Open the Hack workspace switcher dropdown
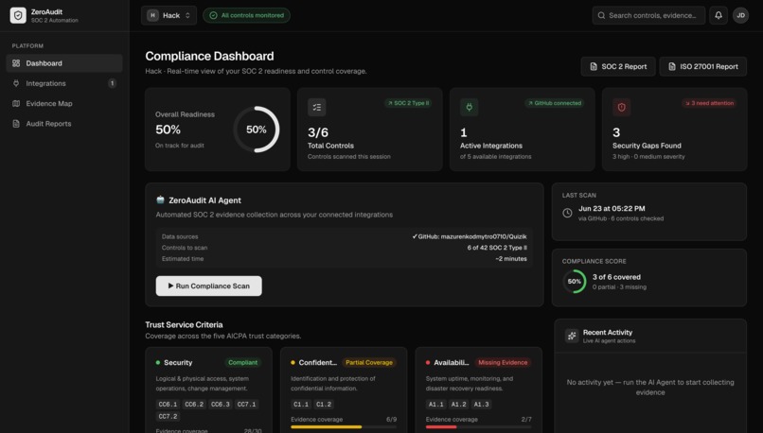 coord(169,15)
